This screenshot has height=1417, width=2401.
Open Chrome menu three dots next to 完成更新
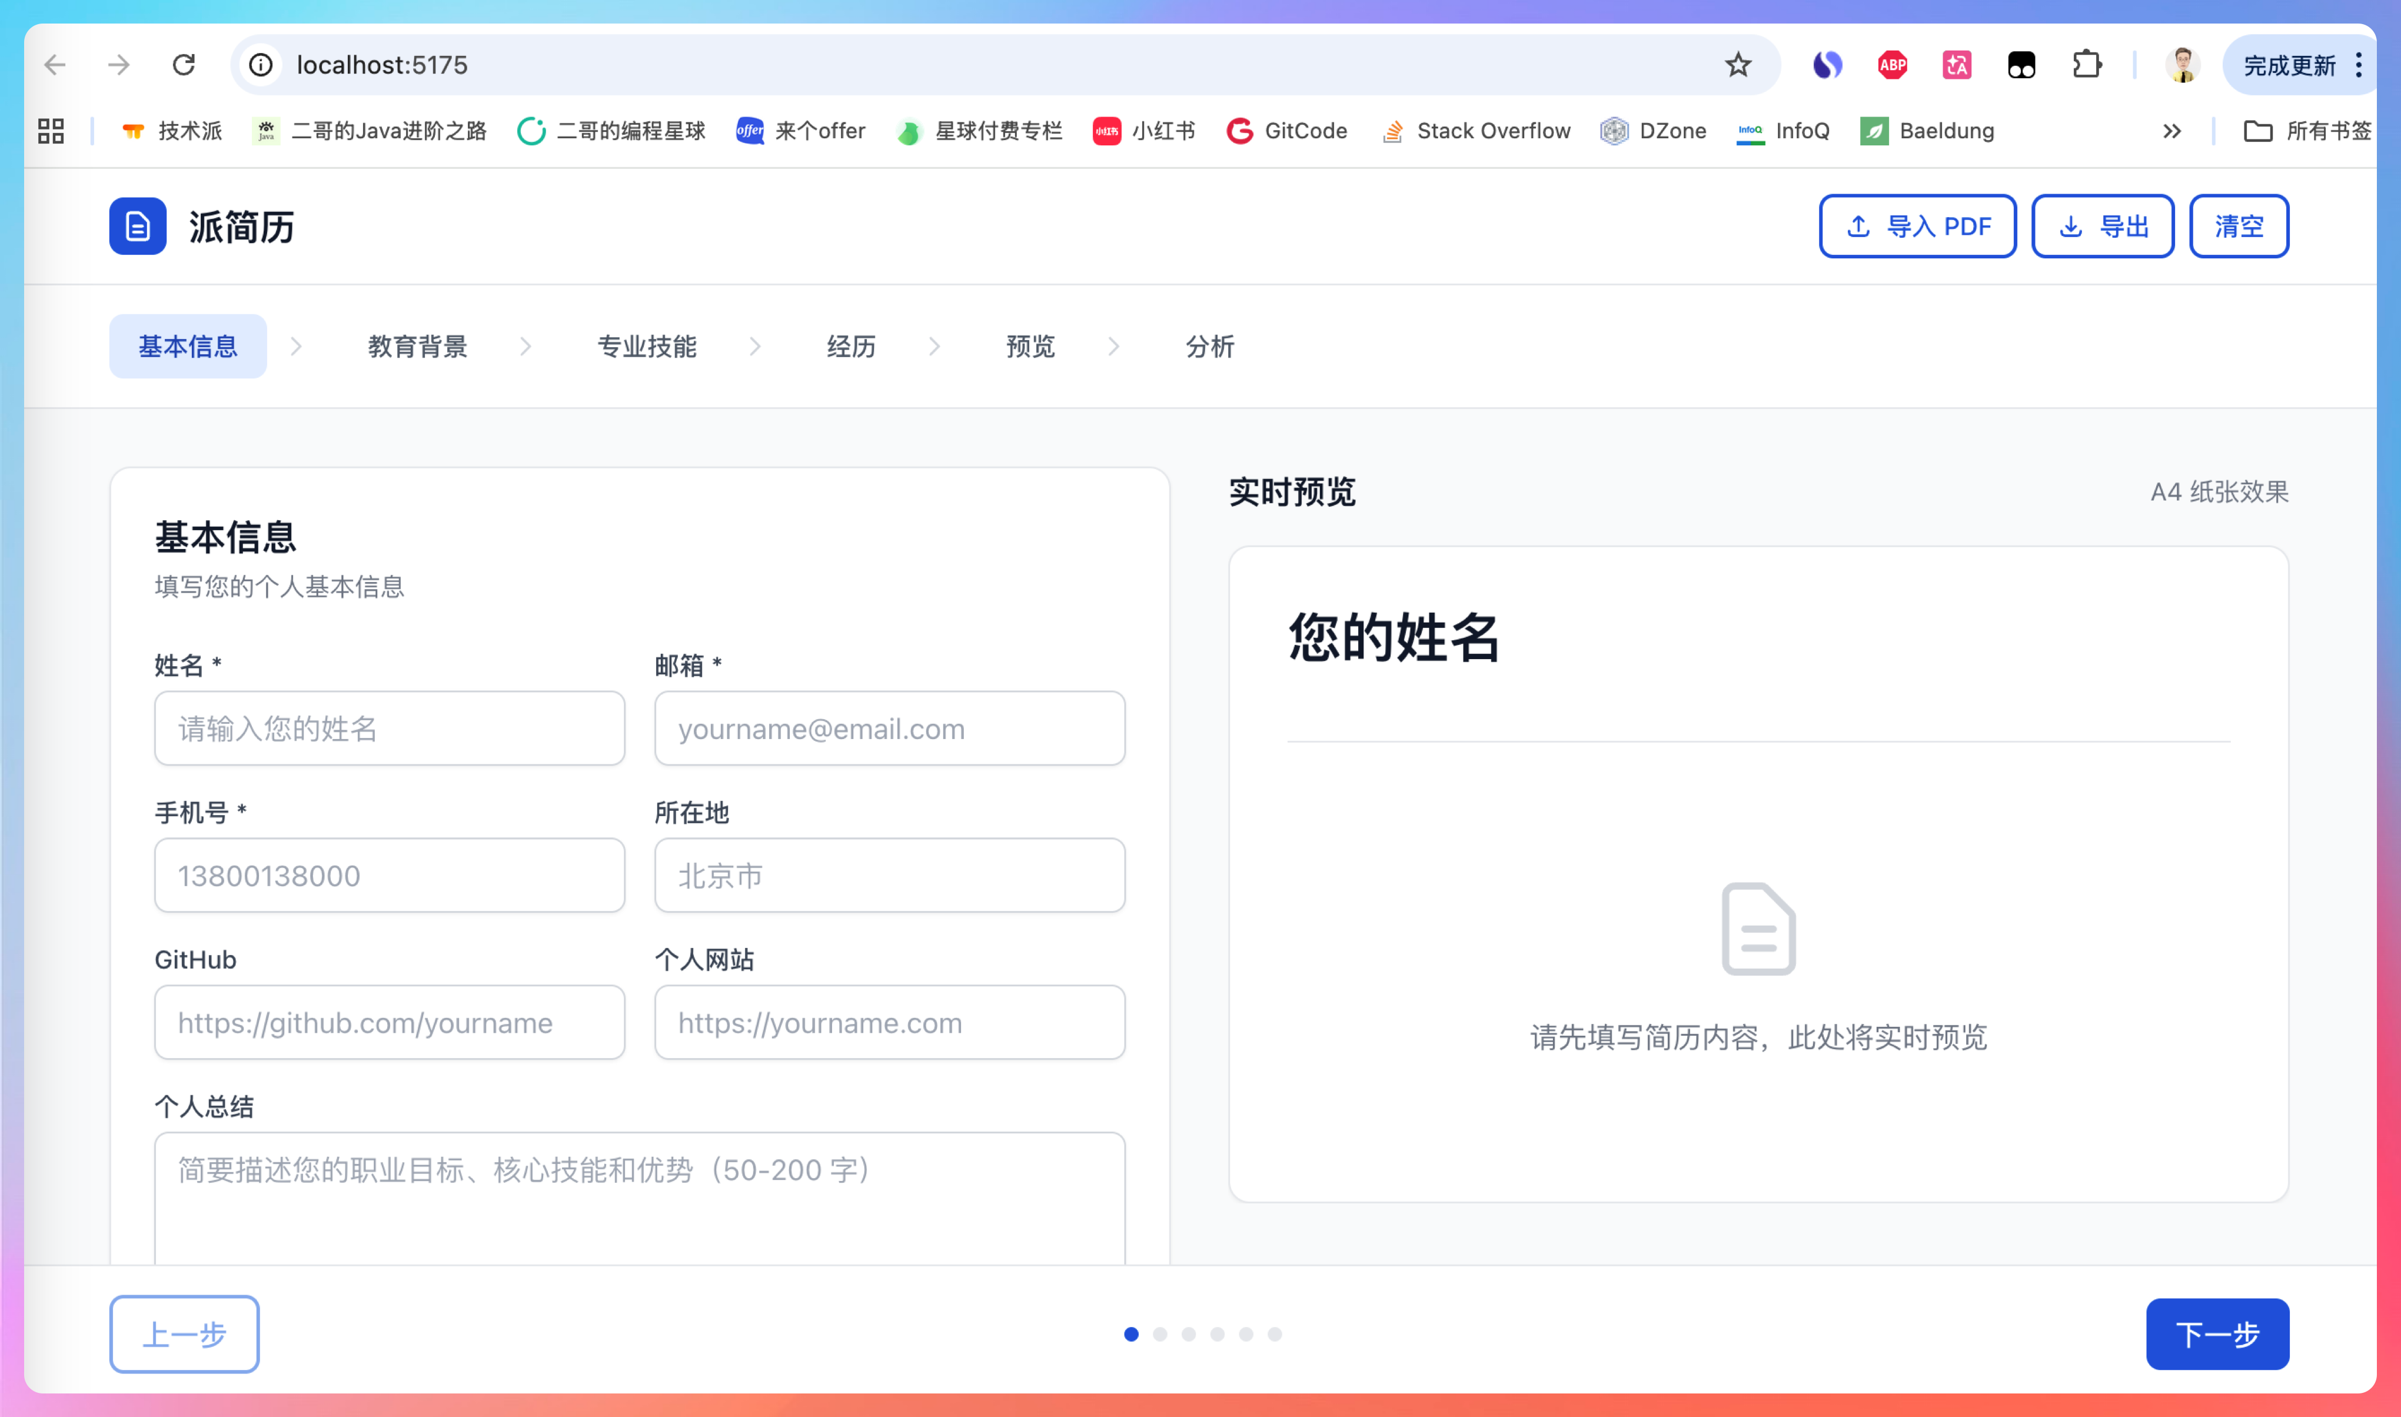click(2359, 65)
